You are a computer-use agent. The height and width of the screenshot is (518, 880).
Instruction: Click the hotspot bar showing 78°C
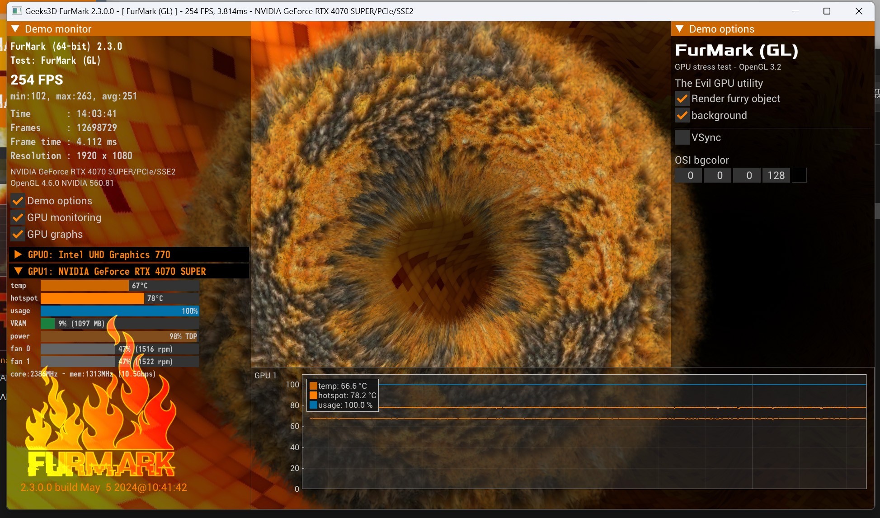120,298
